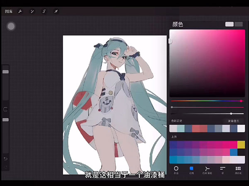The height and width of the screenshot is (186, 249).
Task: Select the Transform arrow tool
Action: (x=56, y=11)
